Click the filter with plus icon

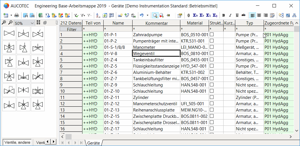[x=83, y=15]
